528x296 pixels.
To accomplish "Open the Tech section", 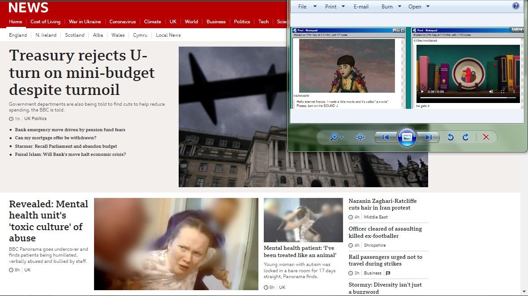I will [263, 21].
